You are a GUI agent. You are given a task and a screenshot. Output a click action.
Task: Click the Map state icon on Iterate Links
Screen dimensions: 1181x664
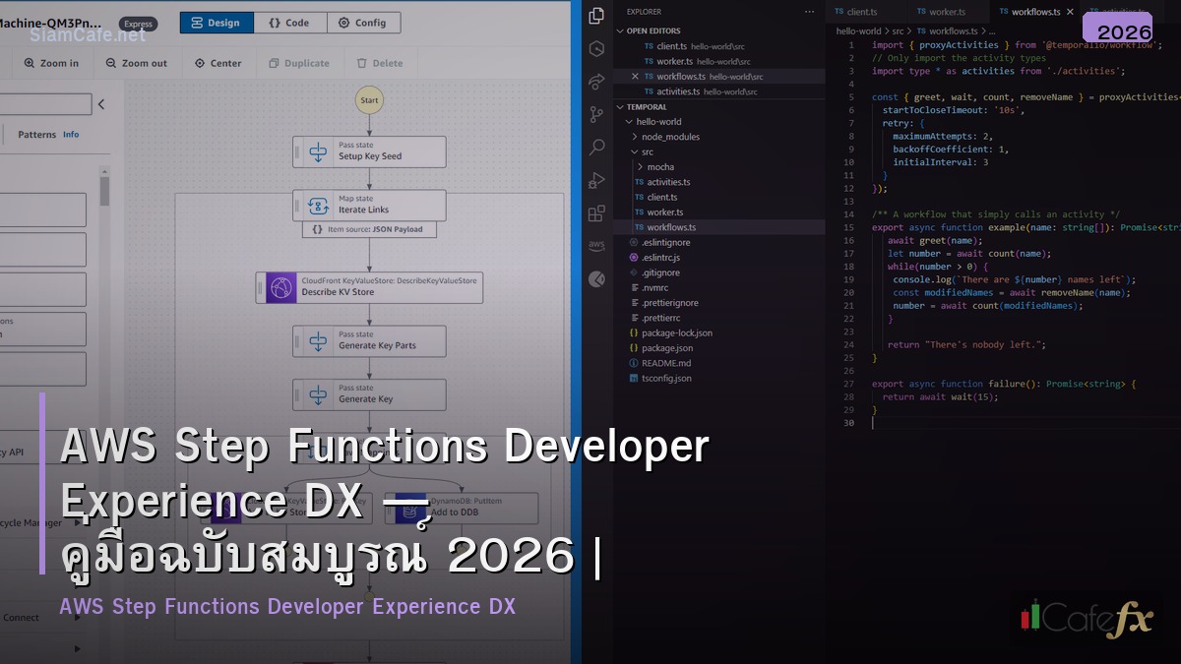(x=317, y=205)
